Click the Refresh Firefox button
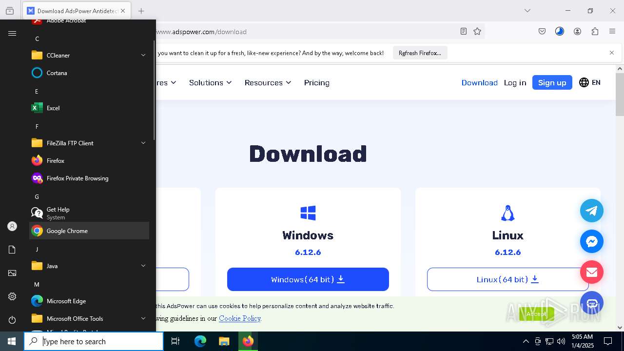 tap(420, 53)
